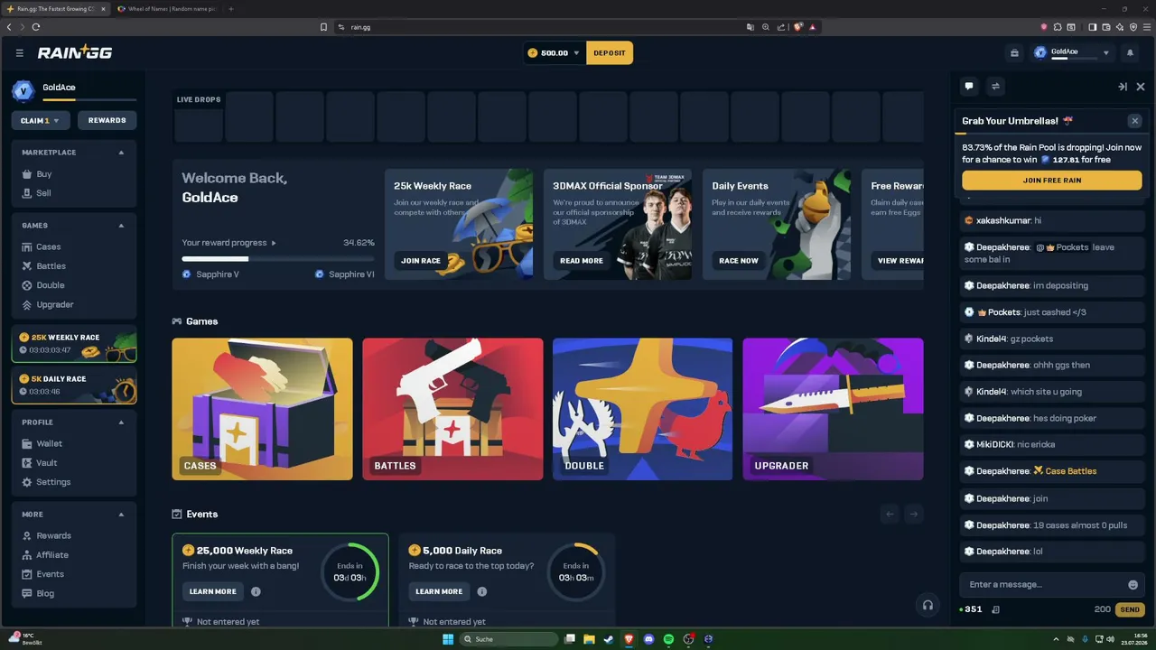Image resolution: width=1156 pixels, height=650 pixels.
Task: Click the Windows Start button
Action: pyautogui.click(x=447, y=639)
